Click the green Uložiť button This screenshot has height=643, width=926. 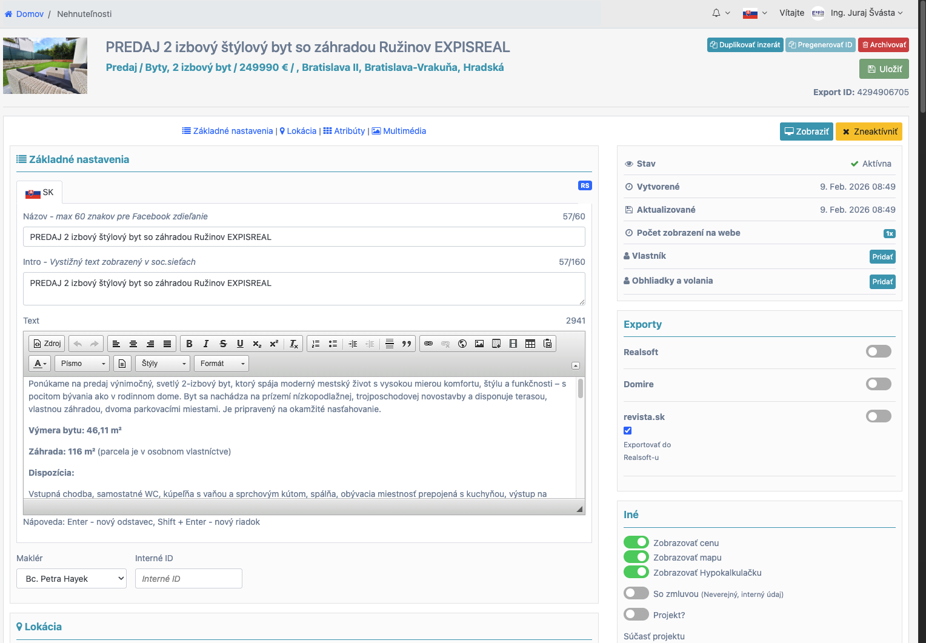coord(884,69)
